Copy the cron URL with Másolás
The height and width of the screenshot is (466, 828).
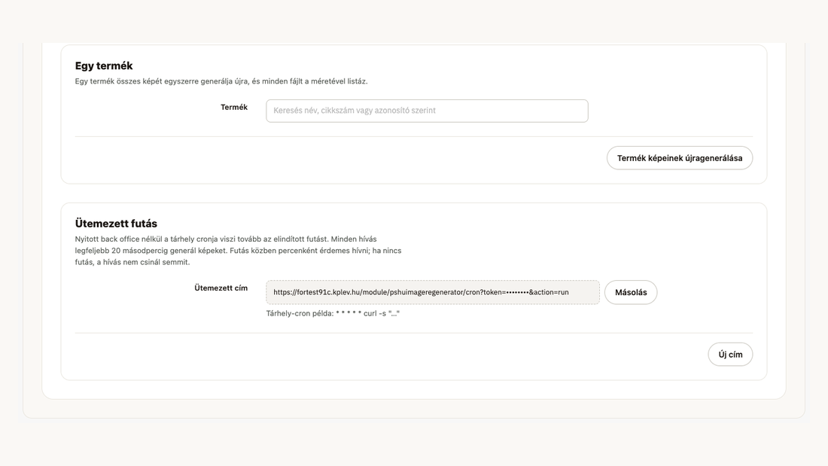631,292
